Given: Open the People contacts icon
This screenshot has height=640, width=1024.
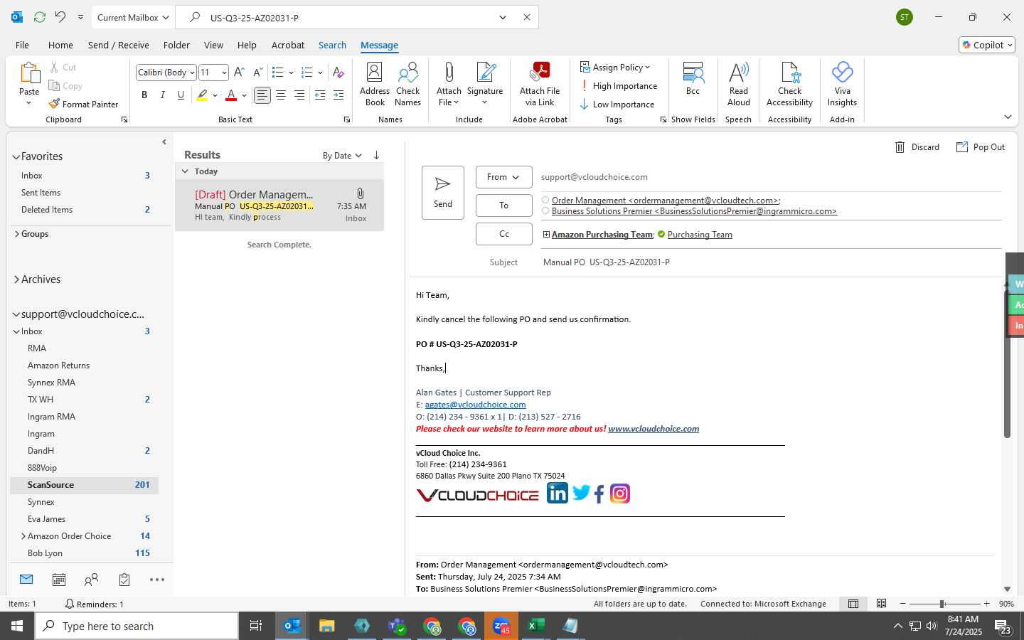Looking at the screenshot, I should point(91,580).
